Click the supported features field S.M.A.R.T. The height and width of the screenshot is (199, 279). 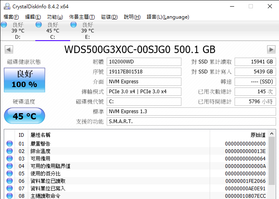191,121
